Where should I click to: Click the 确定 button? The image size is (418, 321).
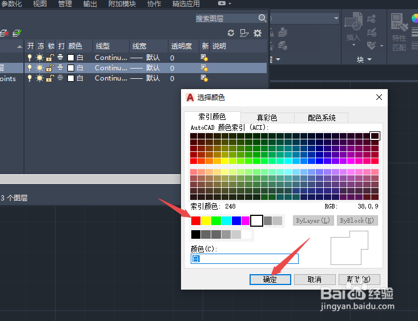pos(270,279)
